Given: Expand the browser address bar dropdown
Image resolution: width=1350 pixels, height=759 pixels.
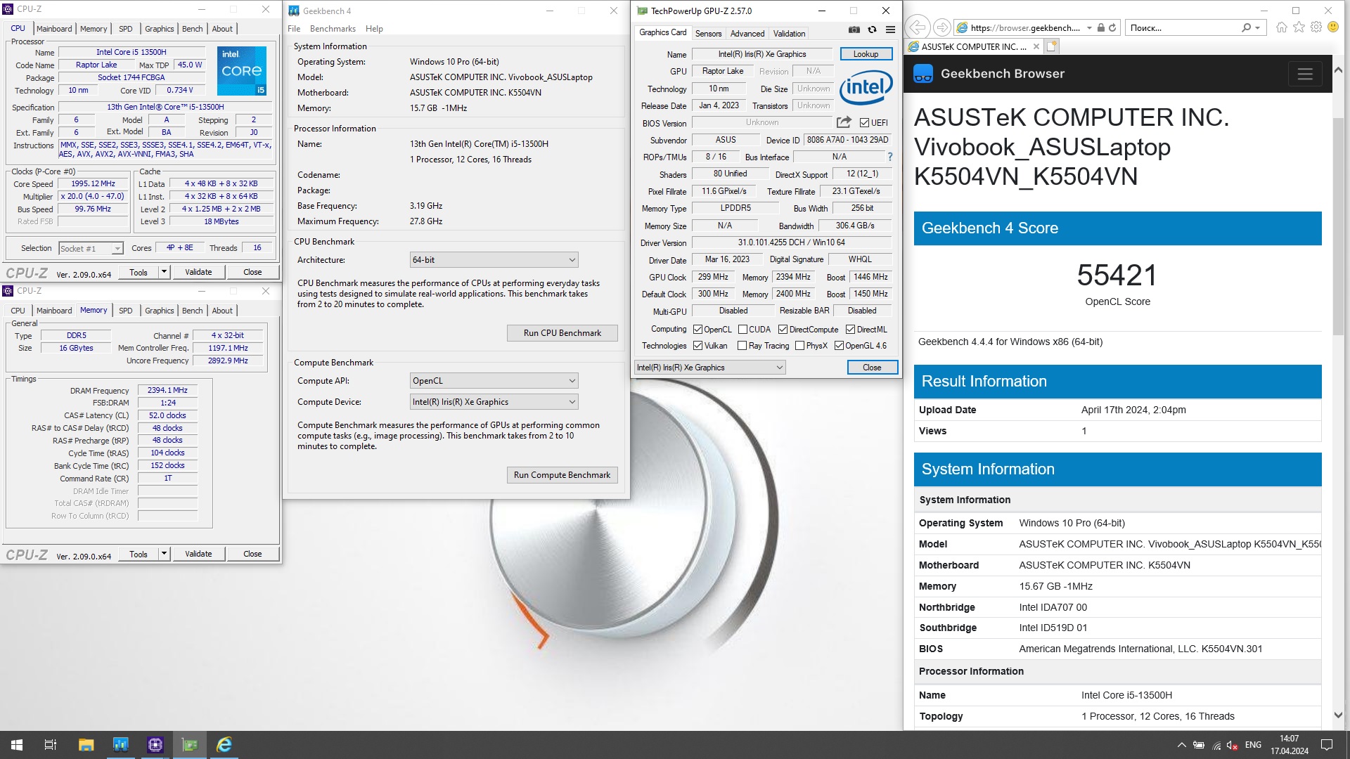Looking at the screenshot, I should point(1089,28).
